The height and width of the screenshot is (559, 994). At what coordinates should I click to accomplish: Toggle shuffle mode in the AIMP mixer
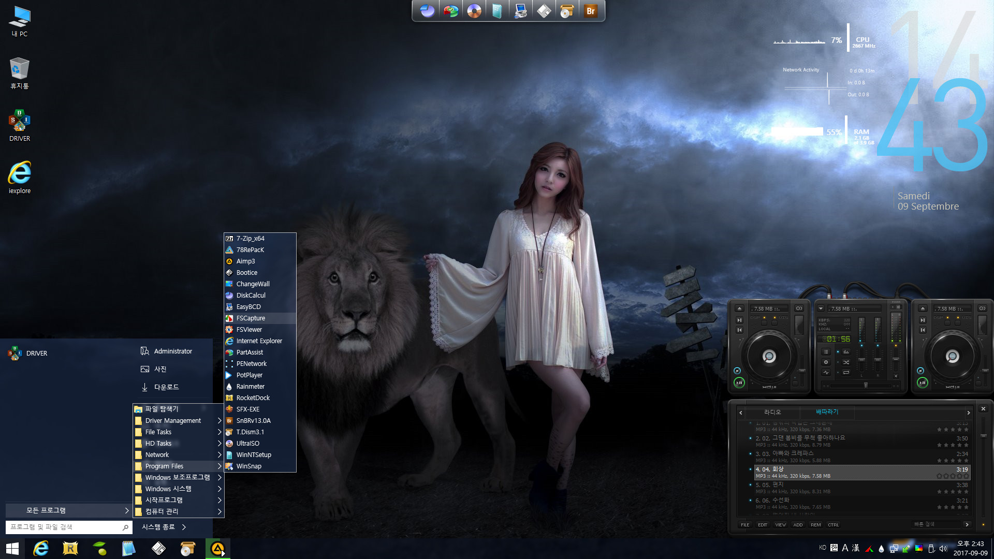(x=846, y=362)
